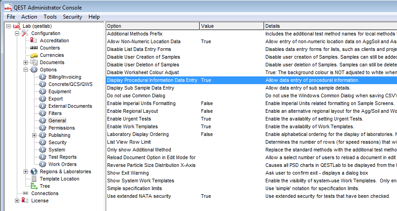Collapse the Options tree node

pos(26,70)
